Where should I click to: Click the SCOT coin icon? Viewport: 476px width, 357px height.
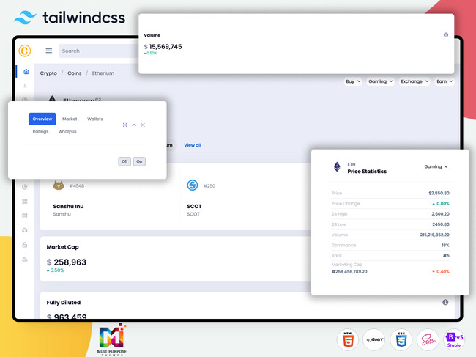pyautogui.click(x=193, y=185)
